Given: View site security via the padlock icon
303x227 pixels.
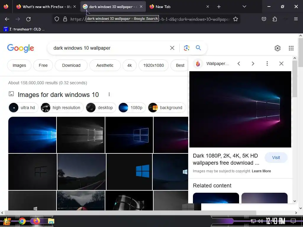Looking at the screenshot, I should pyautogui.click(x=65, y=19).
